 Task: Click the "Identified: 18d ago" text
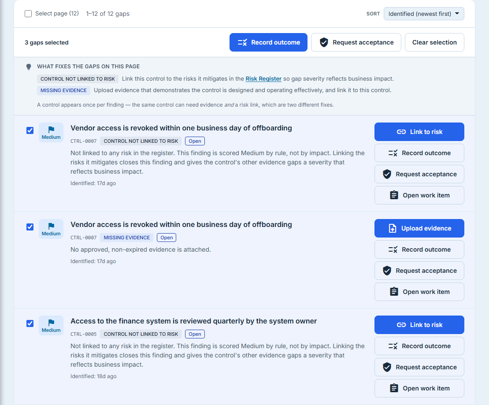93,376
